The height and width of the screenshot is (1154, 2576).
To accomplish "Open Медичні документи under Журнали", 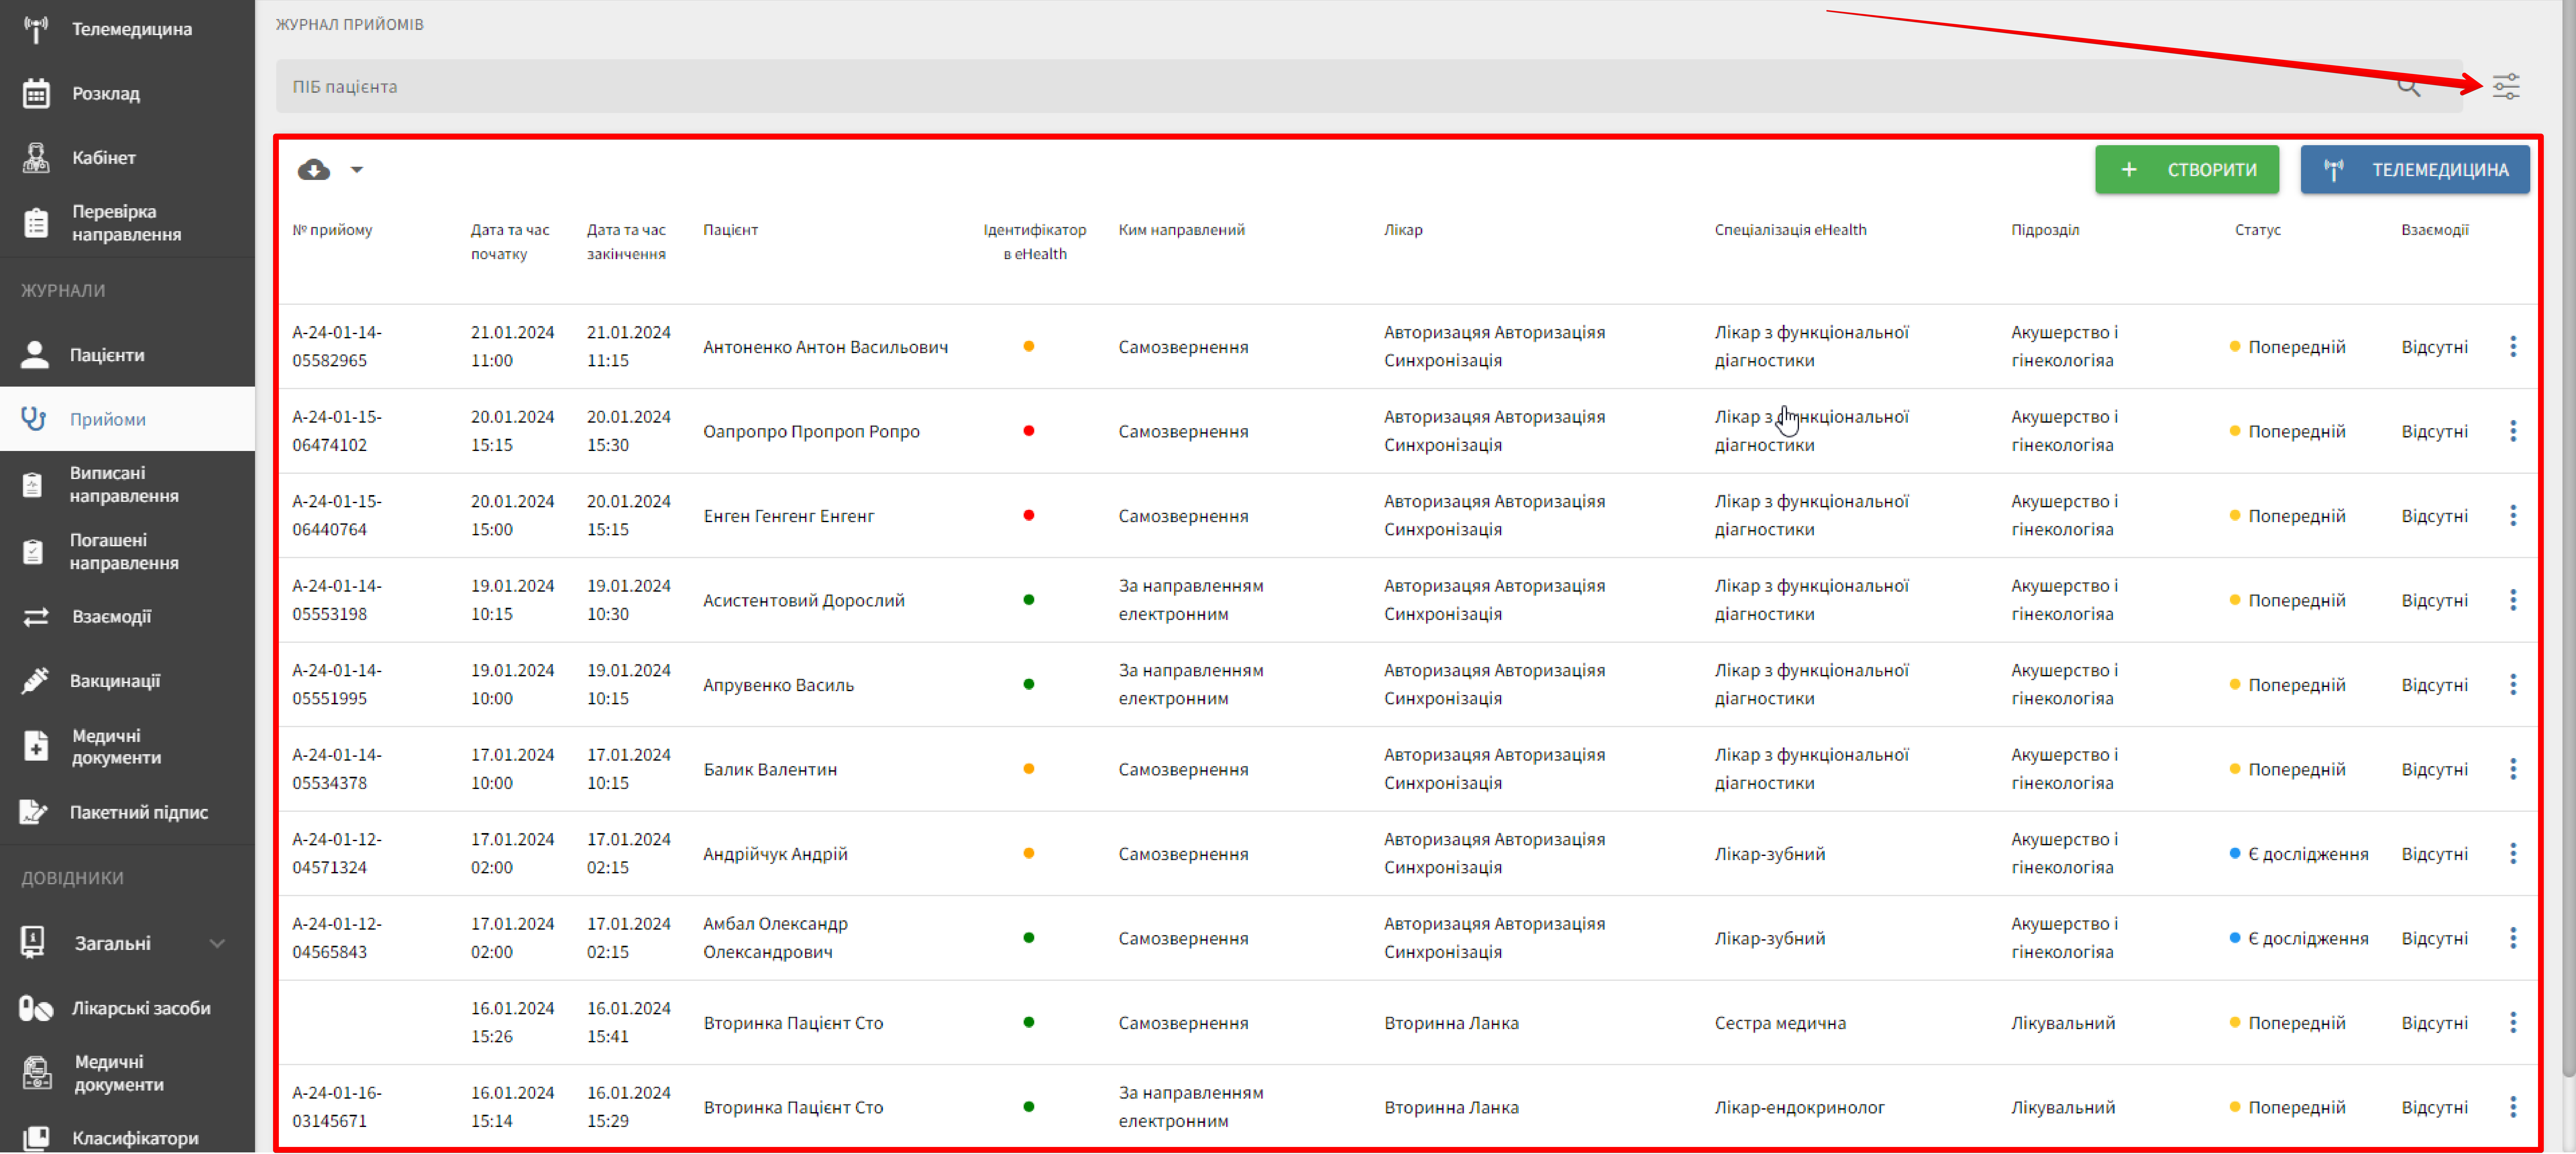I will coord(127,747).
